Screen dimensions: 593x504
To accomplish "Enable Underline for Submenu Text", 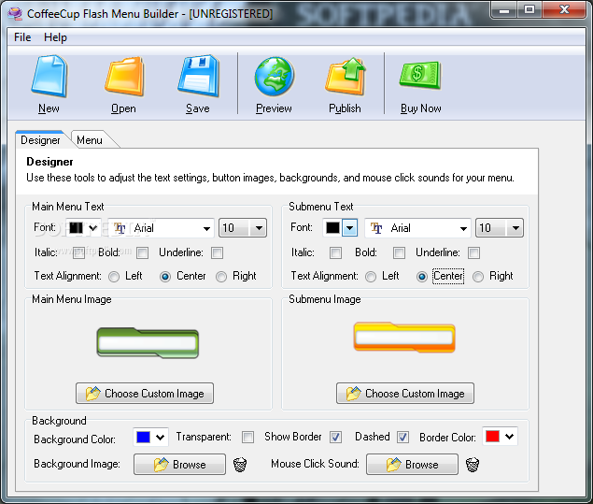I will pyautogui.click(x=473, y=252).
